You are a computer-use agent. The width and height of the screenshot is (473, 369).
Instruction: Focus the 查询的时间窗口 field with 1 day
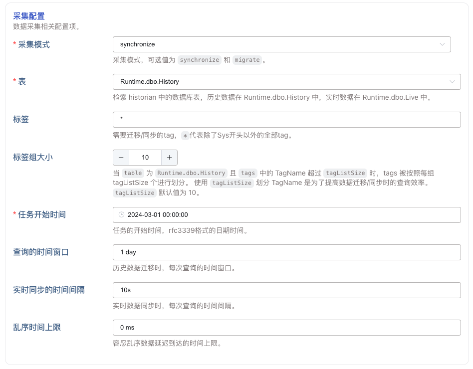(286, 252)
